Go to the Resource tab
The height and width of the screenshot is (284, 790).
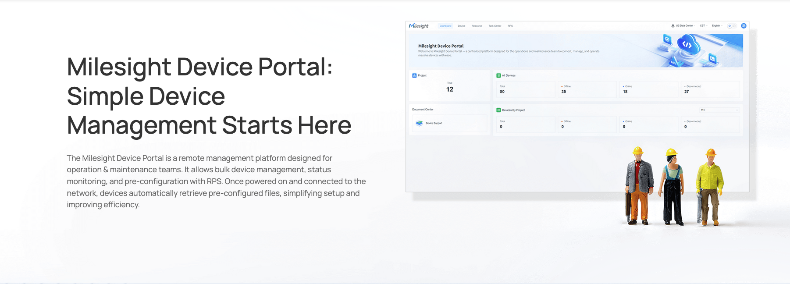(477, 26)
